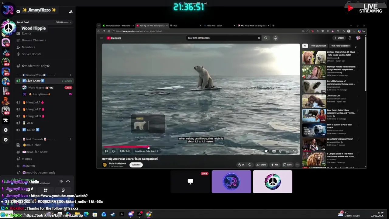
Task: Join the Music voice channel
Action: [31, 130]
